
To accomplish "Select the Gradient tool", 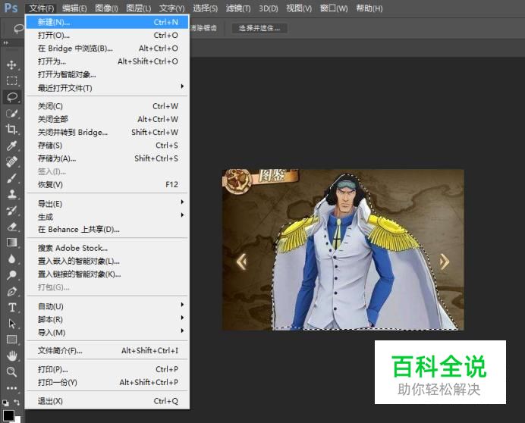I will 11,243.
